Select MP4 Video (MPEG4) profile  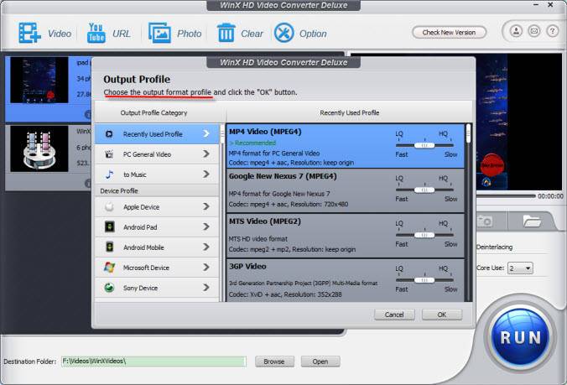tap(345, 146)
